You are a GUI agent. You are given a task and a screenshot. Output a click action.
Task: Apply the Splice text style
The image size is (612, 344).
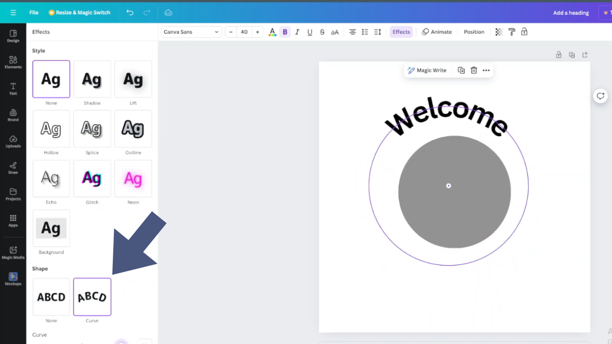(92, 129)
